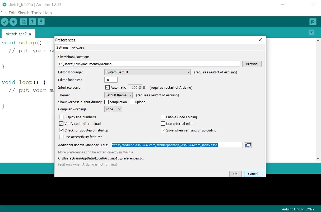Click the editor scrollbar up arrow
321x212 pixels.
coord(318,40)
